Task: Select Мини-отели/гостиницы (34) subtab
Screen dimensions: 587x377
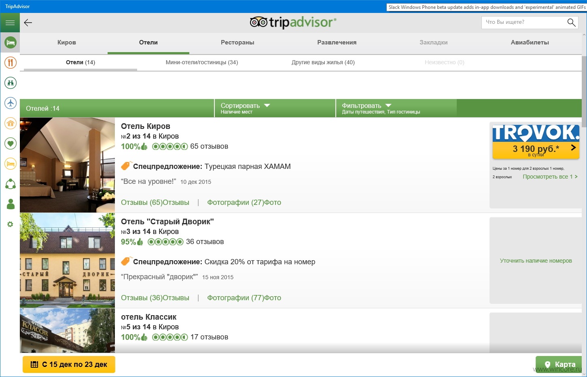Action: (202, 62)
